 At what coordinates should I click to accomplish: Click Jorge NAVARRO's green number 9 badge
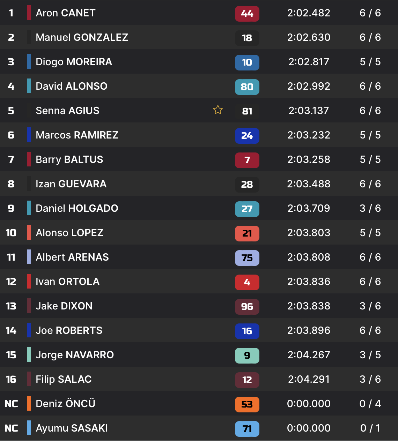(247, 356)
